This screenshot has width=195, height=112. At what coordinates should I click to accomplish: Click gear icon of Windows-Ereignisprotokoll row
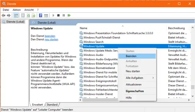[81, 81]
